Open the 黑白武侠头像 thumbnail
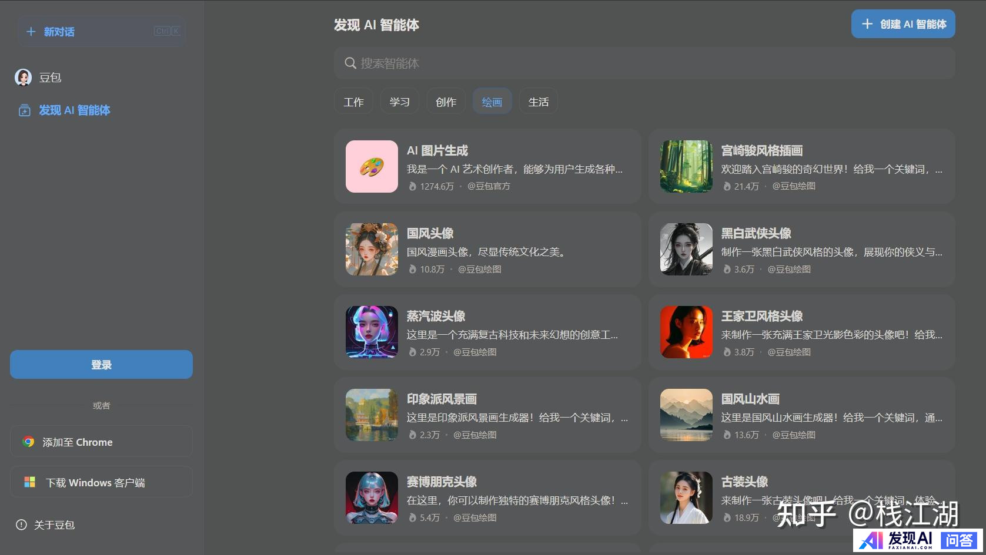 [x=686, y=249]
